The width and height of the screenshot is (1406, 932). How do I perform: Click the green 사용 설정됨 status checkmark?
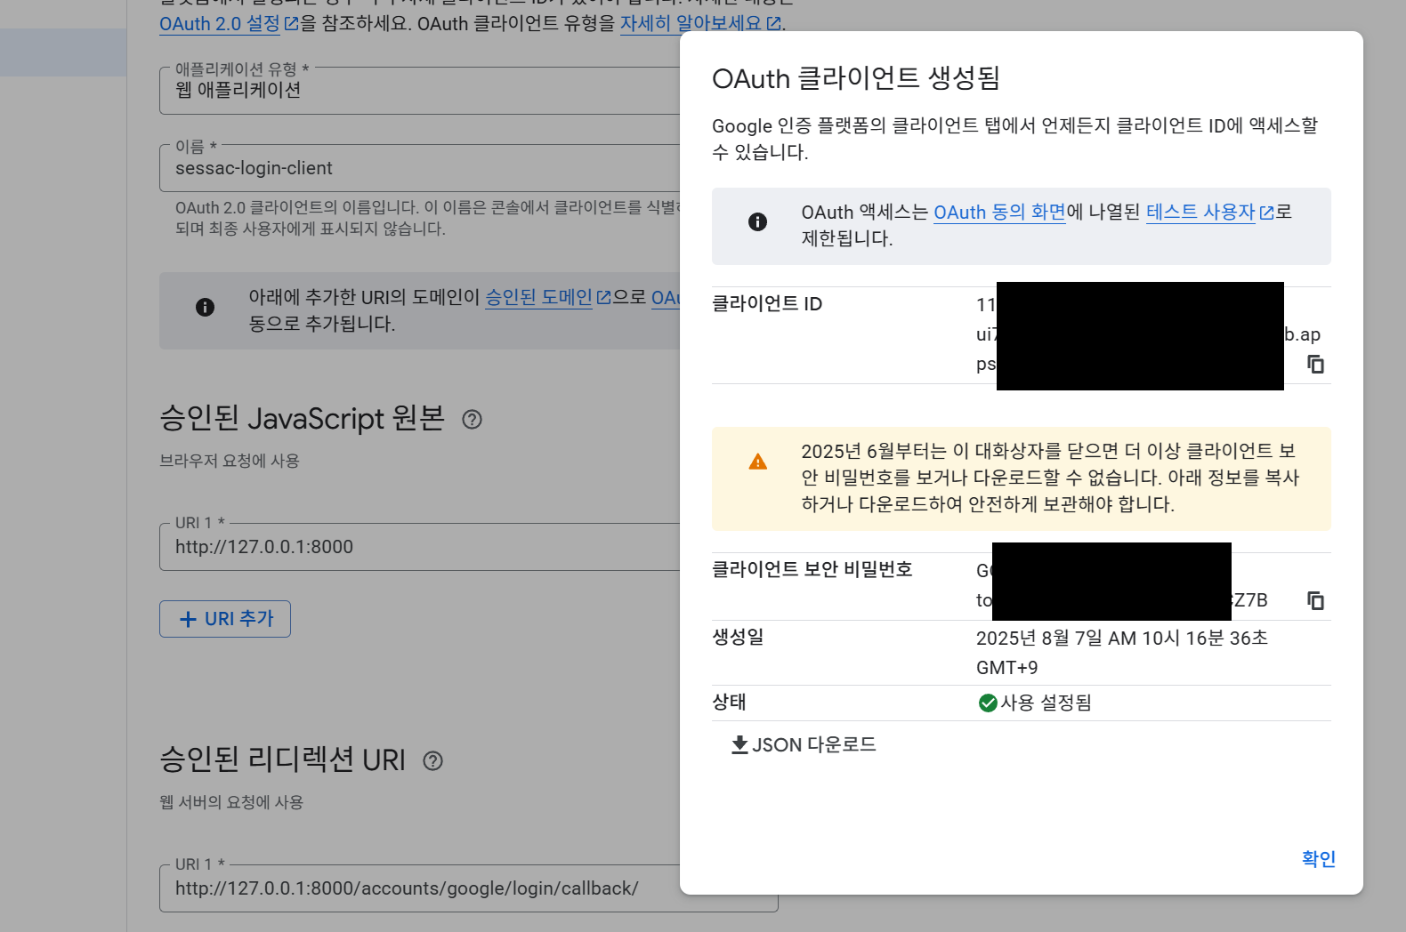[987, 703]
